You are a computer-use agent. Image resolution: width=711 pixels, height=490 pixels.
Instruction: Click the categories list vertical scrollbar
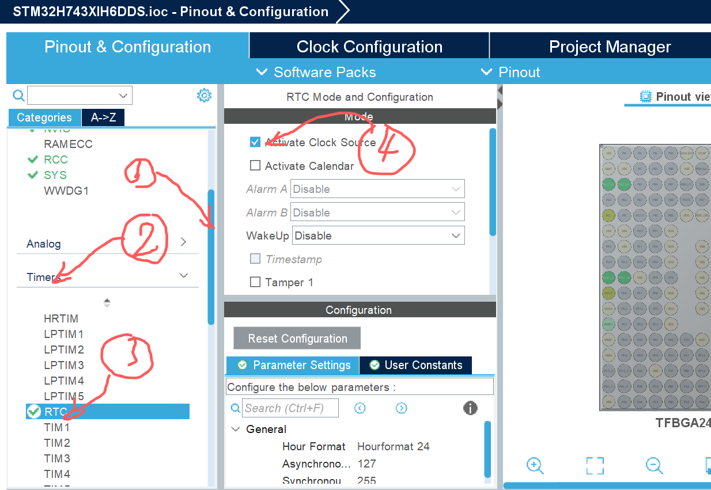(211, 256)
